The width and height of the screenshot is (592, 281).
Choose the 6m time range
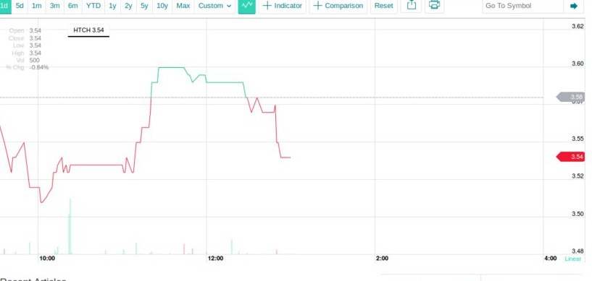[x=73, y=6]
